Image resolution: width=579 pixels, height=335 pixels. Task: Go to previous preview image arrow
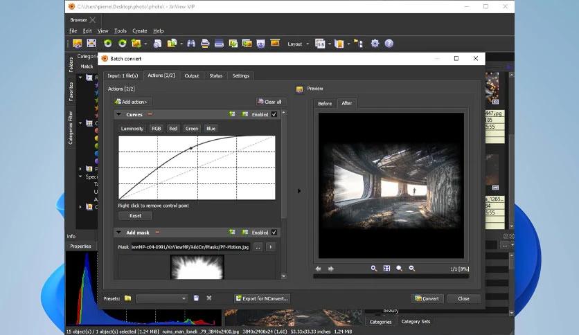click(x=319, y=269)
